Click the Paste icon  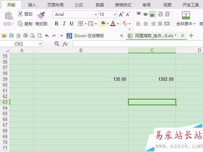9,16
